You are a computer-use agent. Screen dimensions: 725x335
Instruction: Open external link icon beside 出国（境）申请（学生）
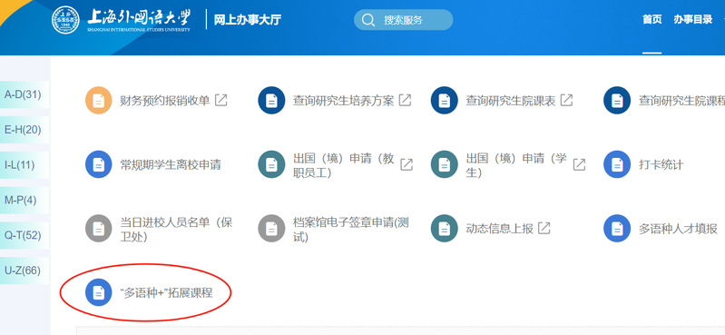tap(579, 164)
